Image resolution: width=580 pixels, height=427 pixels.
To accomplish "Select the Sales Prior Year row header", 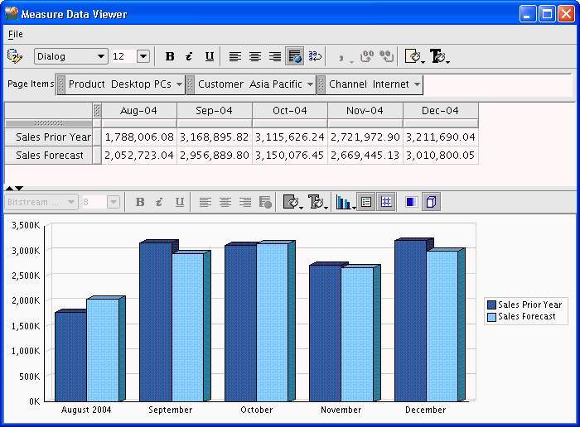I will click(48, 137).
